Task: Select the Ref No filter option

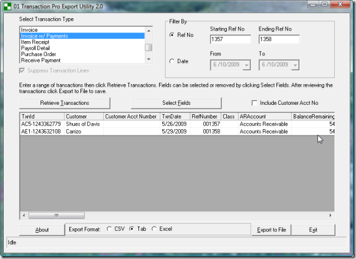Action: (172, 35)
